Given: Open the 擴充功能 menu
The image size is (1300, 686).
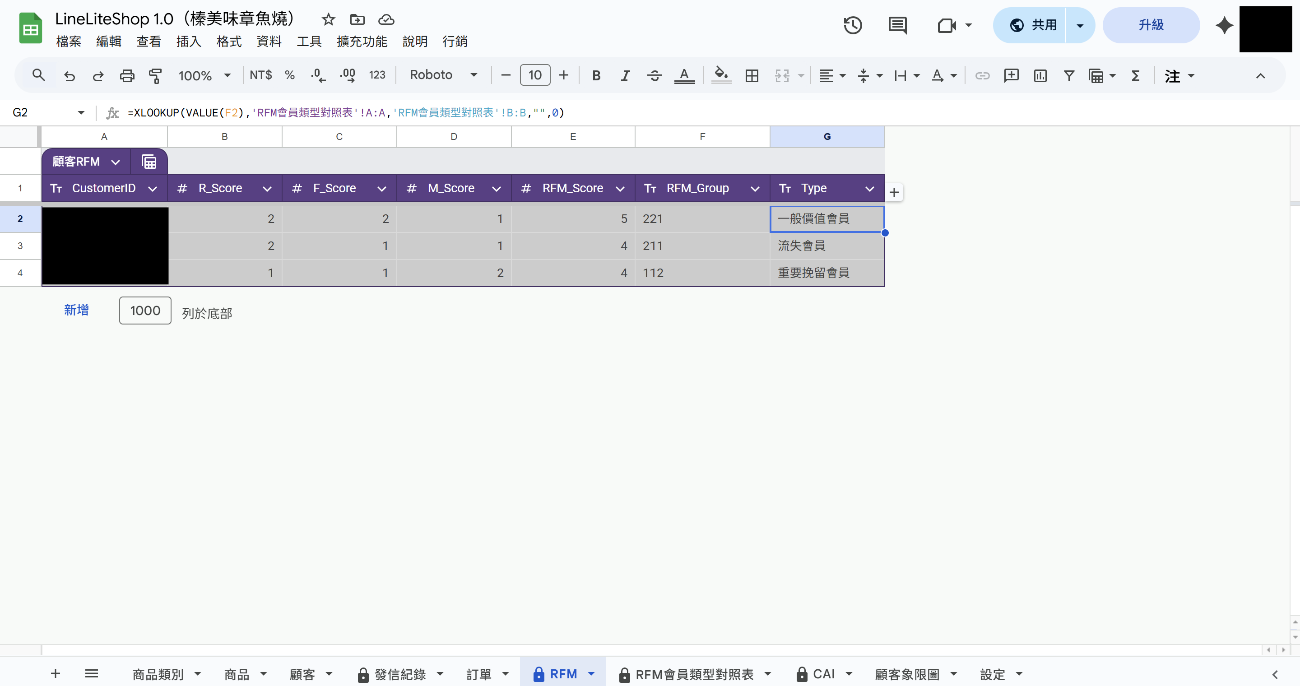Looking at the screenshot, I should [x=362, y=42].
